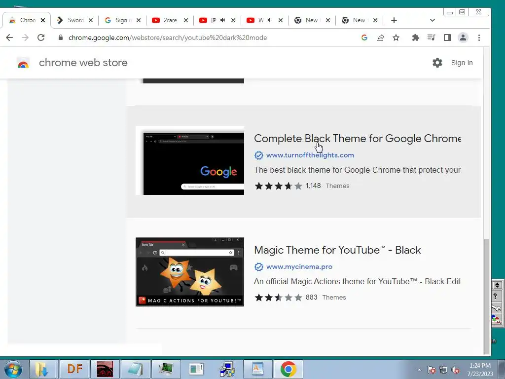Reload the Chrome Web Store page
This screenshot has width=505, height=379.
pos(41,38)
